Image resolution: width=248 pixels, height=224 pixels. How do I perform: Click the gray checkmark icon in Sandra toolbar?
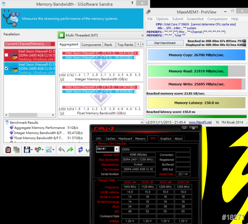click(x=88, y=150)
